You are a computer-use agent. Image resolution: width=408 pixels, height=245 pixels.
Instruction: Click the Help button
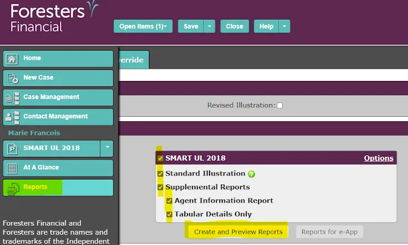266,26
